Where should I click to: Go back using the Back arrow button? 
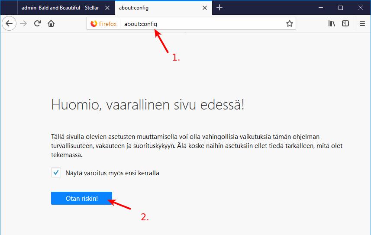tap(9, 24)
